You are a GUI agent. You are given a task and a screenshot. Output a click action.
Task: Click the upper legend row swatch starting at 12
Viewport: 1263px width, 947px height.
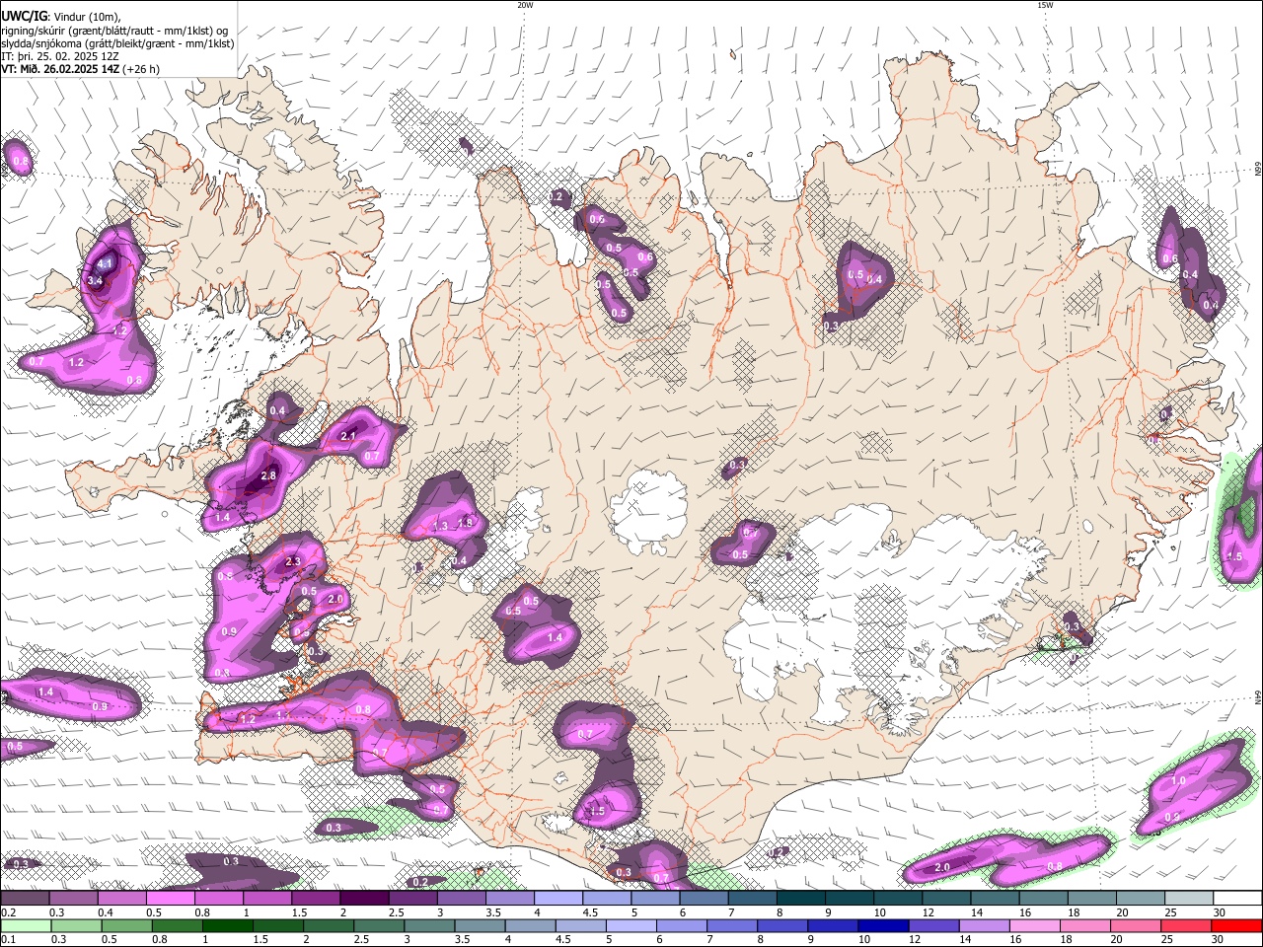click(947, 899)
